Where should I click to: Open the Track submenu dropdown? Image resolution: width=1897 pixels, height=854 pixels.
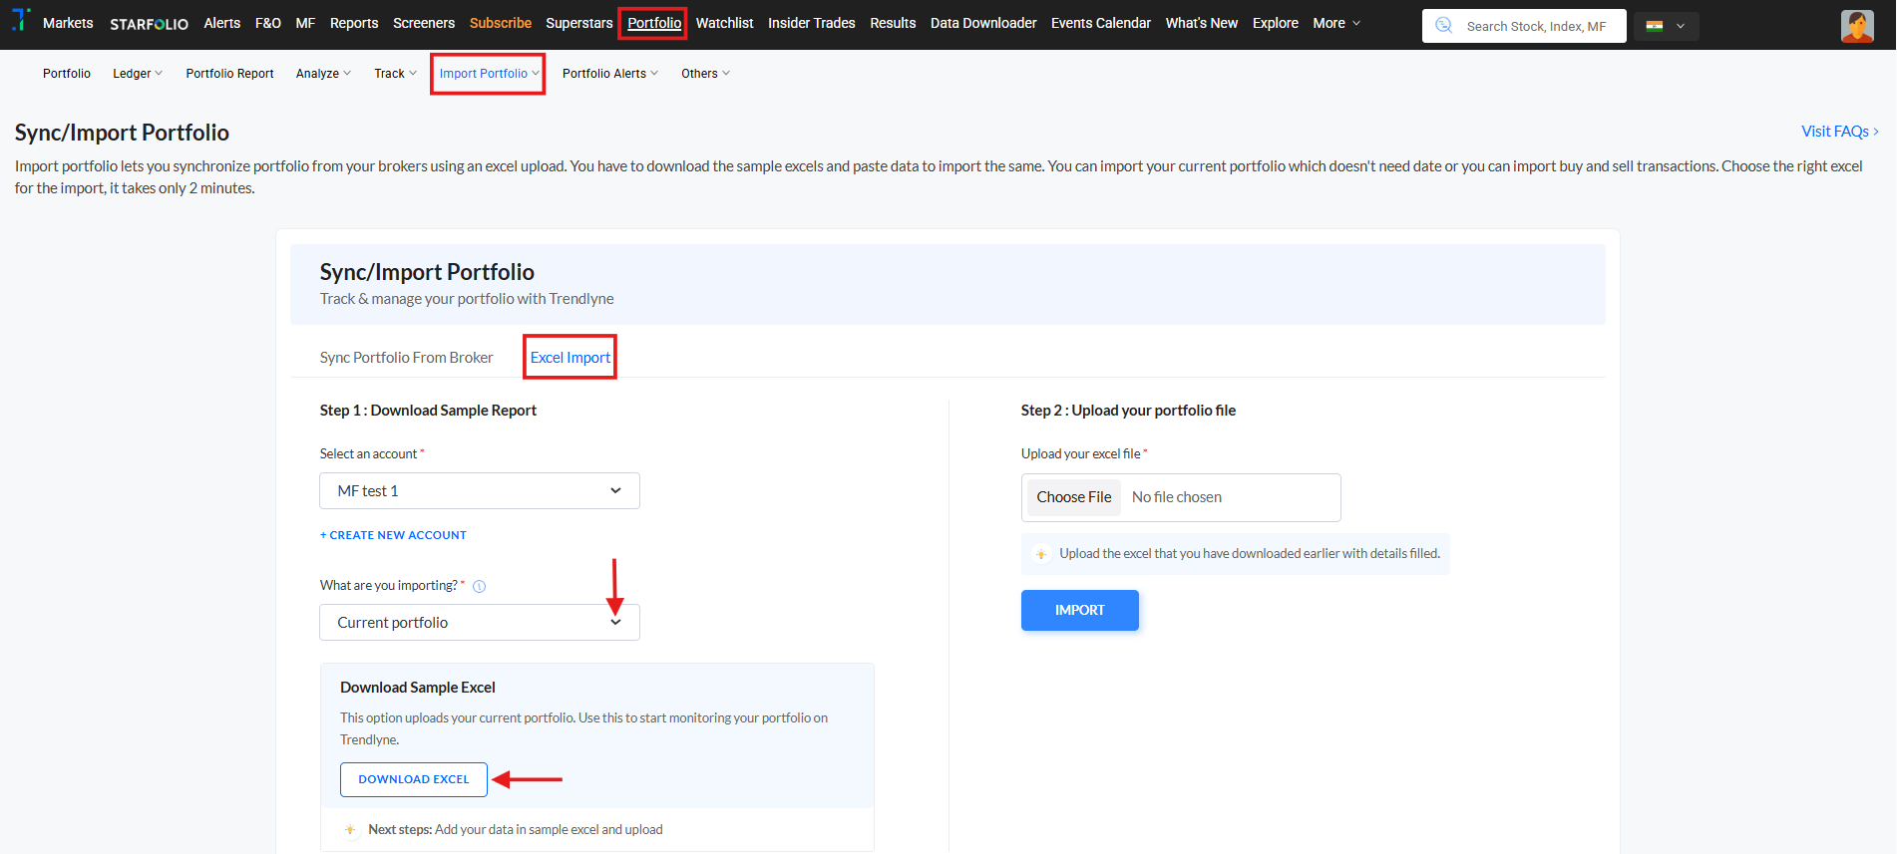pos(395,74)
